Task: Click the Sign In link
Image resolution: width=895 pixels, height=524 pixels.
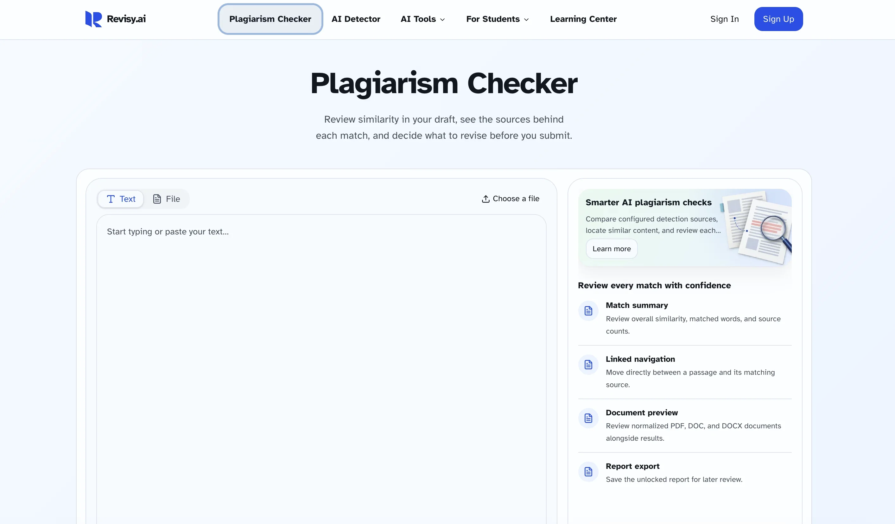Action: click(725, 19)
